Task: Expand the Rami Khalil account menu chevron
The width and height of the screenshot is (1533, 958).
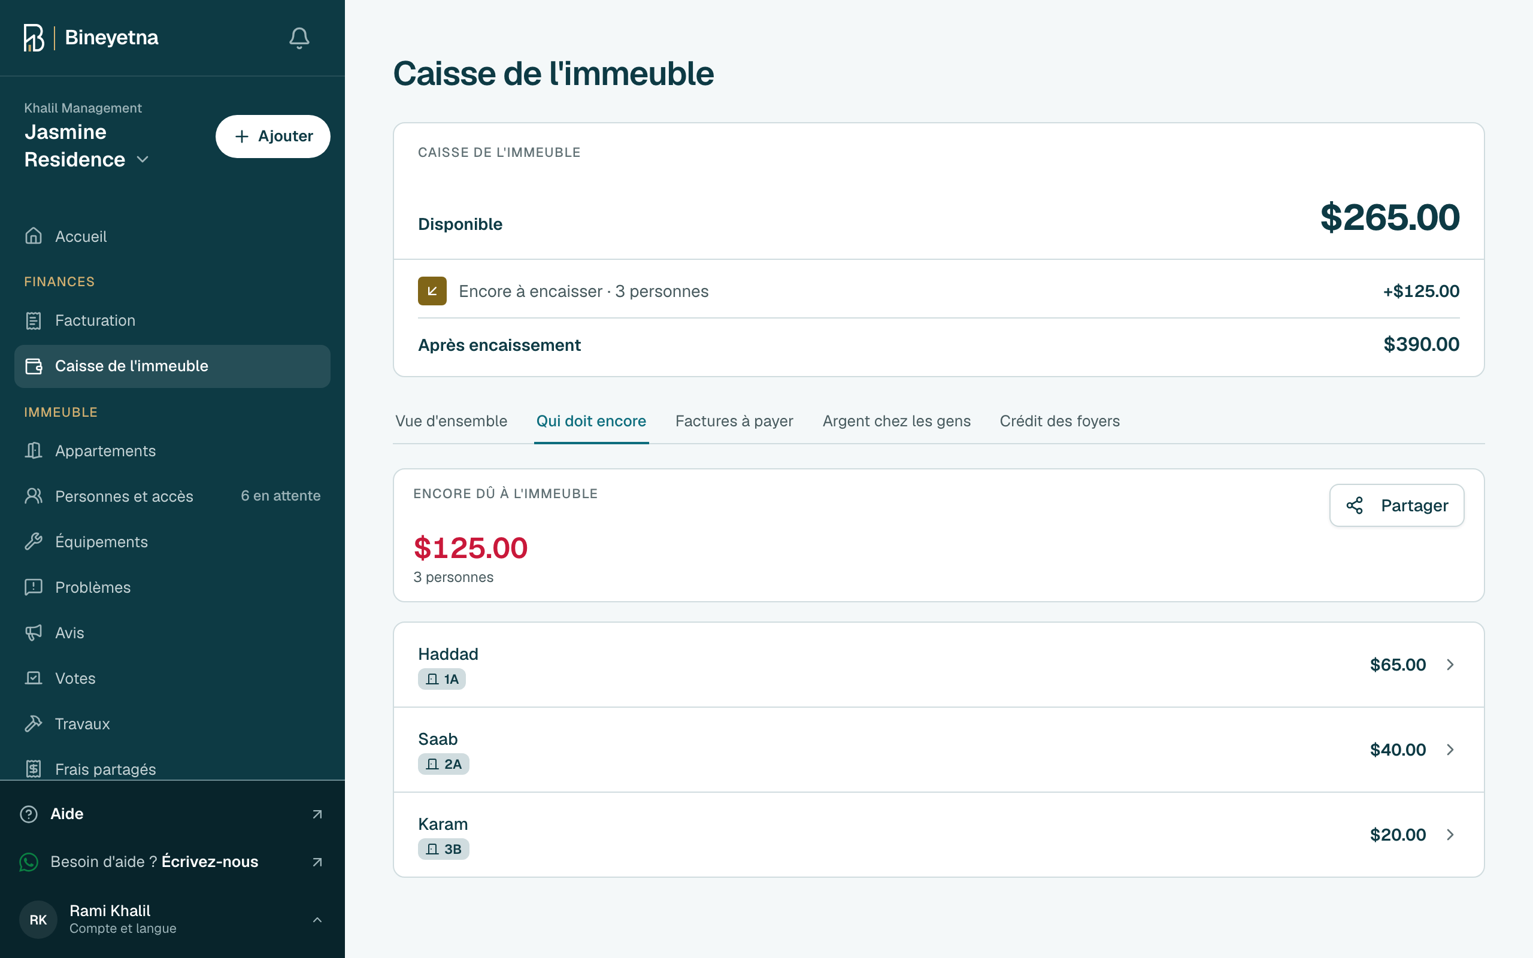Action: tap(317, 919)
